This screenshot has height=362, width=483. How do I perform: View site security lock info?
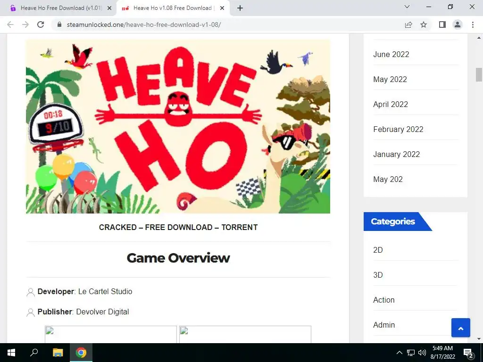coord(59,25)
